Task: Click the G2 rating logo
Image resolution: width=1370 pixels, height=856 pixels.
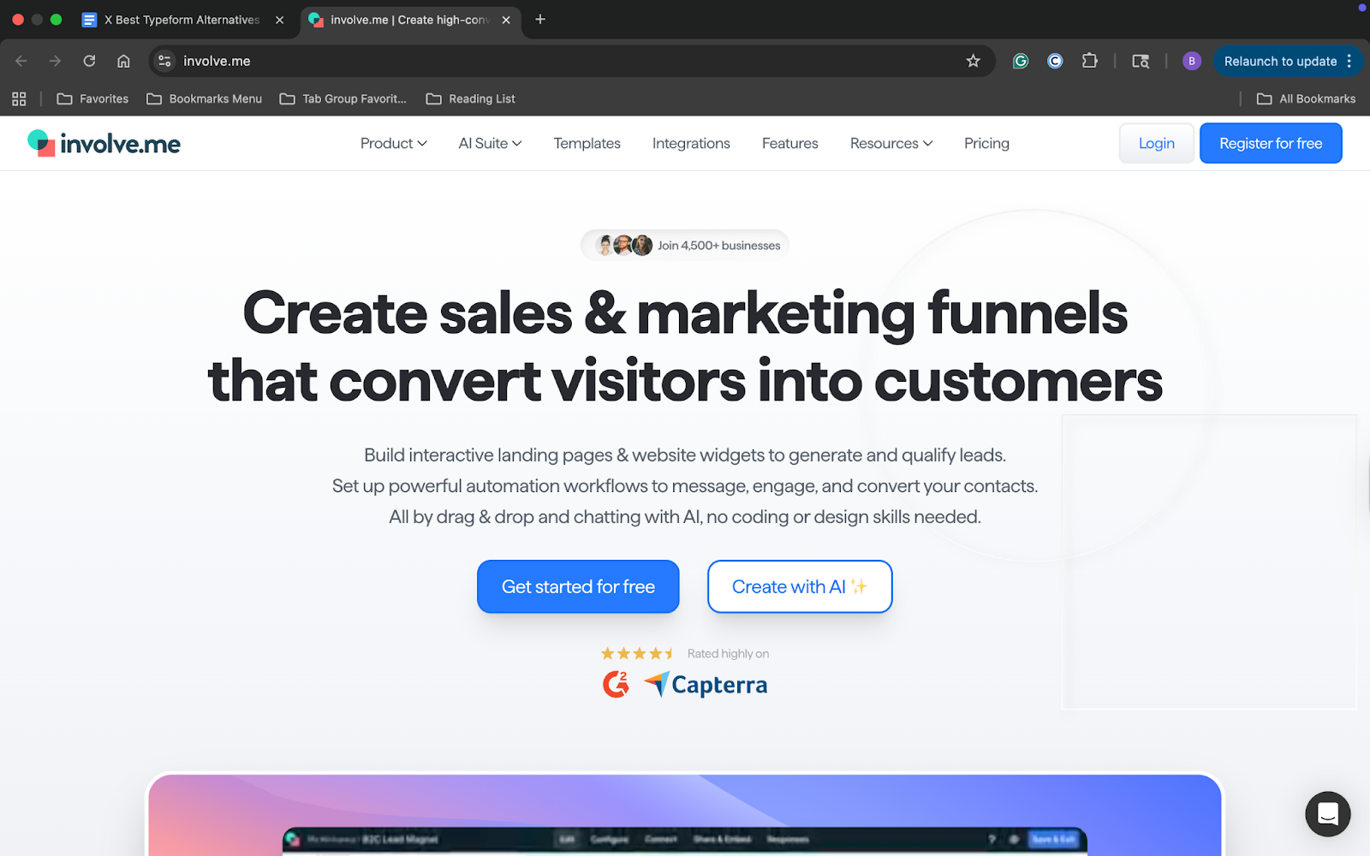Action: click(616, 684)
